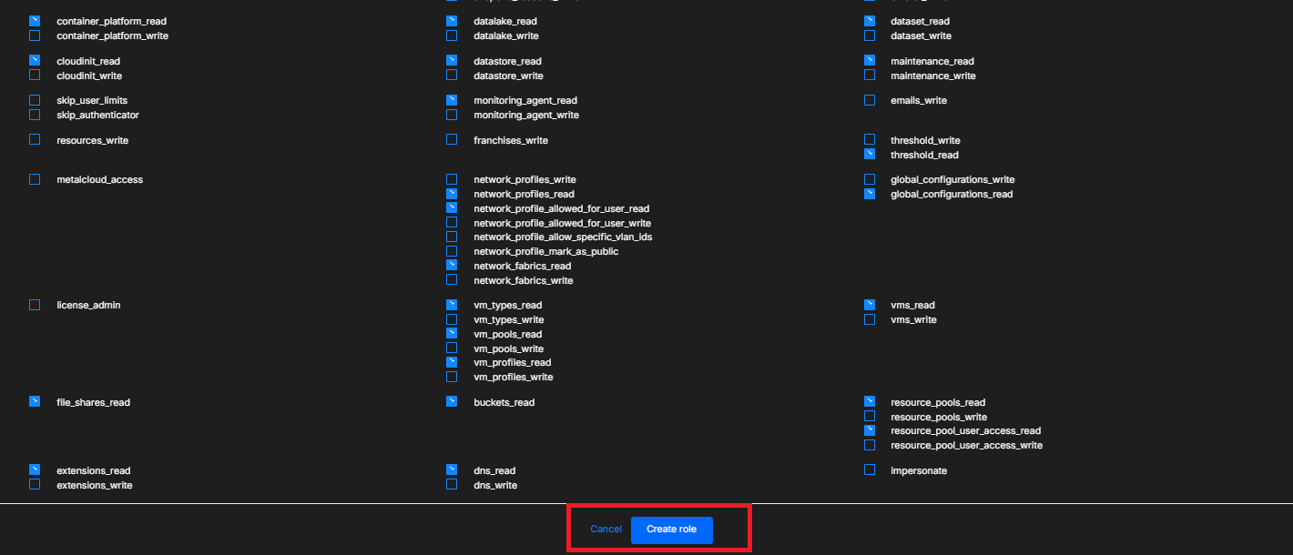1293x555 pixels.
Task: Uncheck the network_fabrics_read permission
Action: [x=452, y=266]
